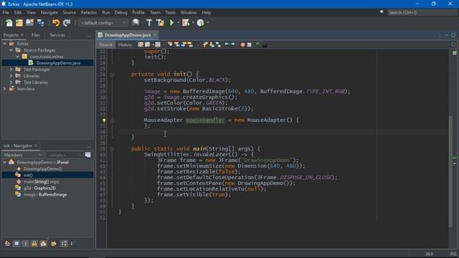The width and height of the screenshot is (459, 258).
Task: Switch to the Services tab
Action: 57,35
